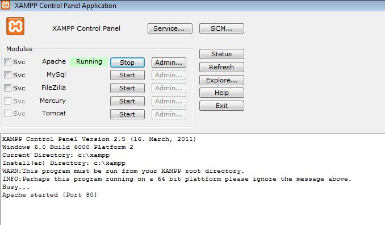Image resolution: width=385 pixels, height=225 pixels.
Task: Click log line 'Apache started [Port 80]'
Action: click(x=49, y=195)
